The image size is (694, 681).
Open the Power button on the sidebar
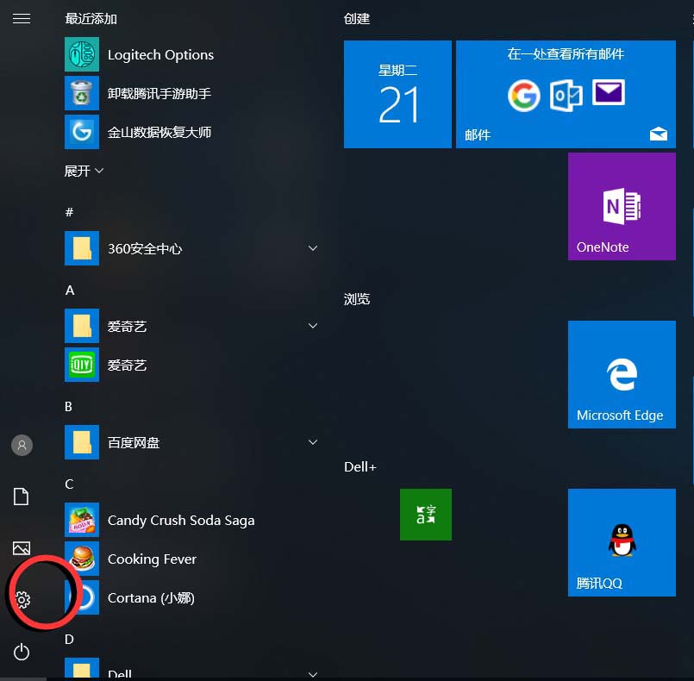22,652
